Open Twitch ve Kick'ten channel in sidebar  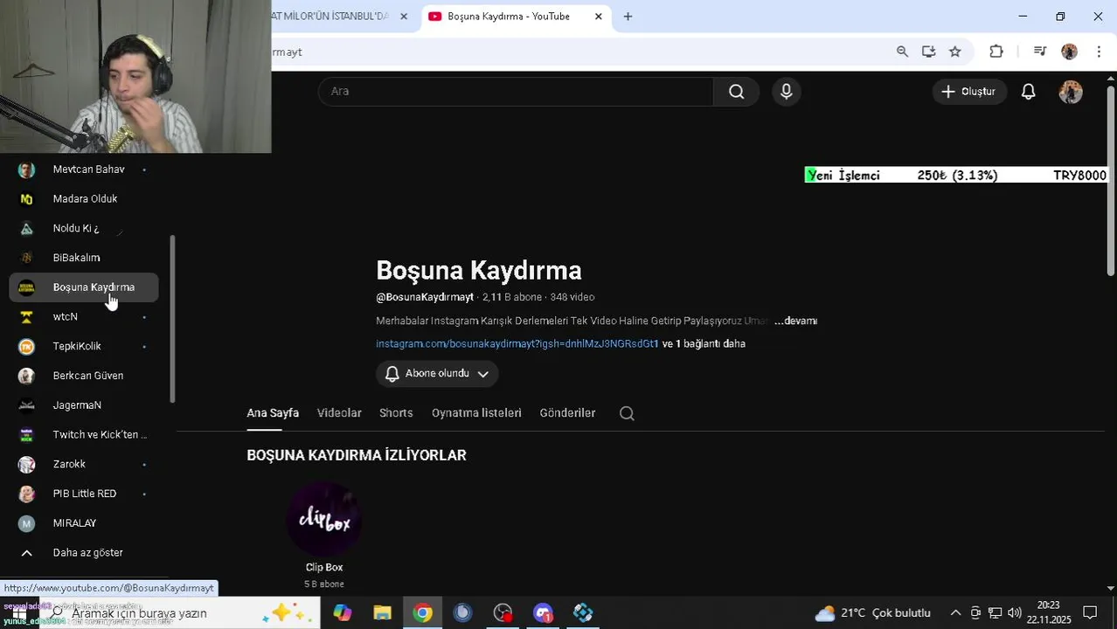click(84, 435)
